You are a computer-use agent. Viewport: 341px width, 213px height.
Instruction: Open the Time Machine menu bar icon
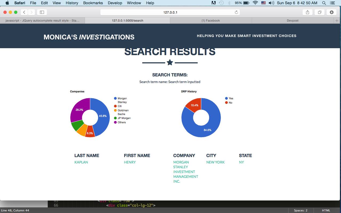[221, 3]
